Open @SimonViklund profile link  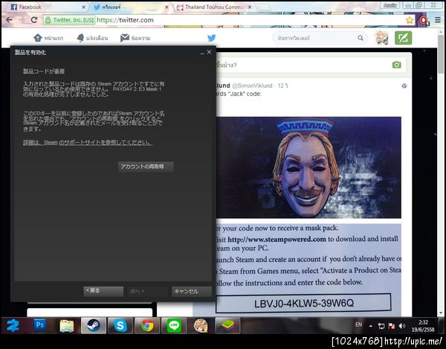[252, 86]
